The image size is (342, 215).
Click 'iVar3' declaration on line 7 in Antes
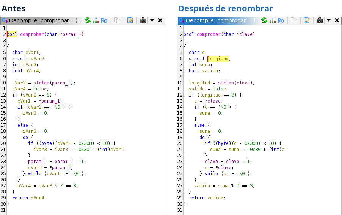[x=30, y=65]
